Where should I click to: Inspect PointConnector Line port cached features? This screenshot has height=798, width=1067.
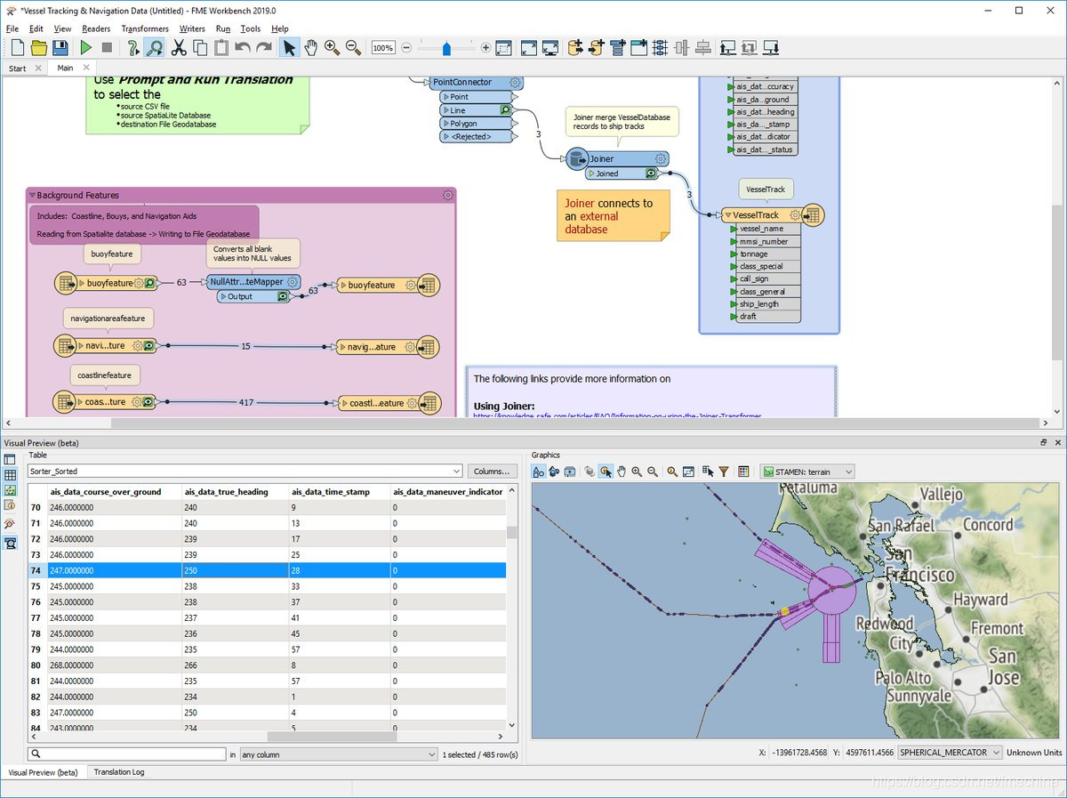tap(505, 110)
